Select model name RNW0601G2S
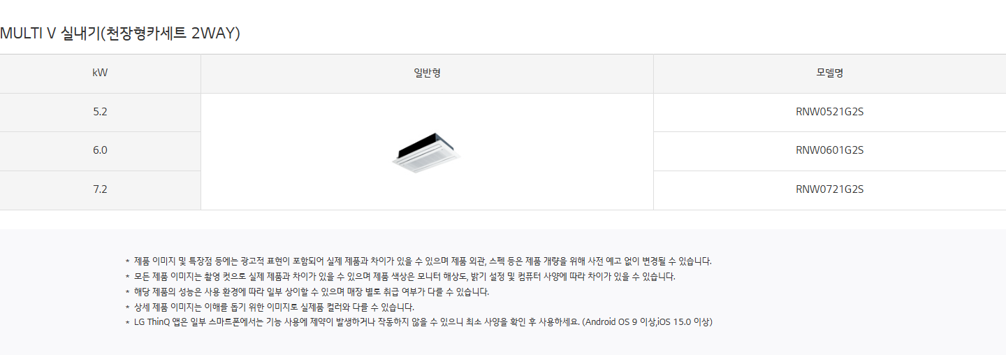This screenshot has width=1006, height=355. point(829,150)
